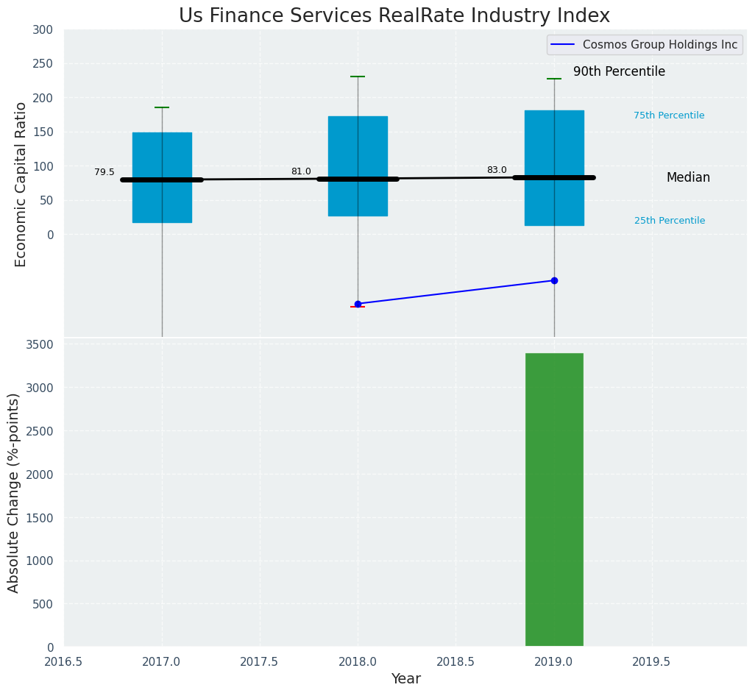
Task: Click the '25th Percentile' annotation
Action: pos(670,221)
